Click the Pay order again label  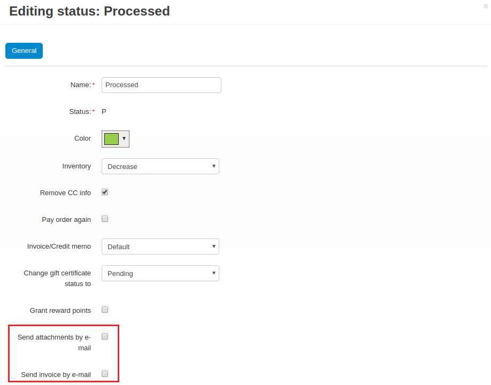point(66,220)
